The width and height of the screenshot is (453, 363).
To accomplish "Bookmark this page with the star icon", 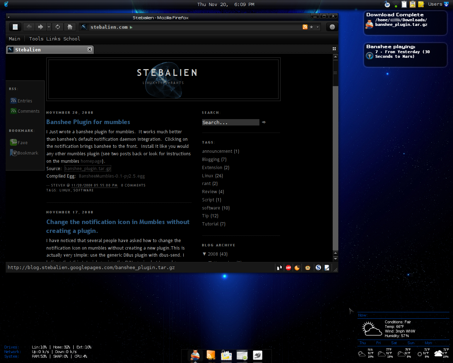I will [311, 27].
